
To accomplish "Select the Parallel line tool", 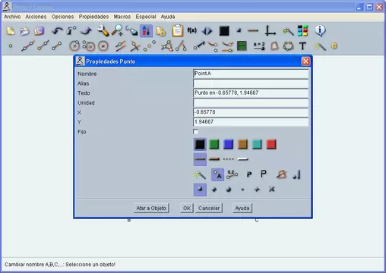I will pyautogui.click(x=121, y=46).
